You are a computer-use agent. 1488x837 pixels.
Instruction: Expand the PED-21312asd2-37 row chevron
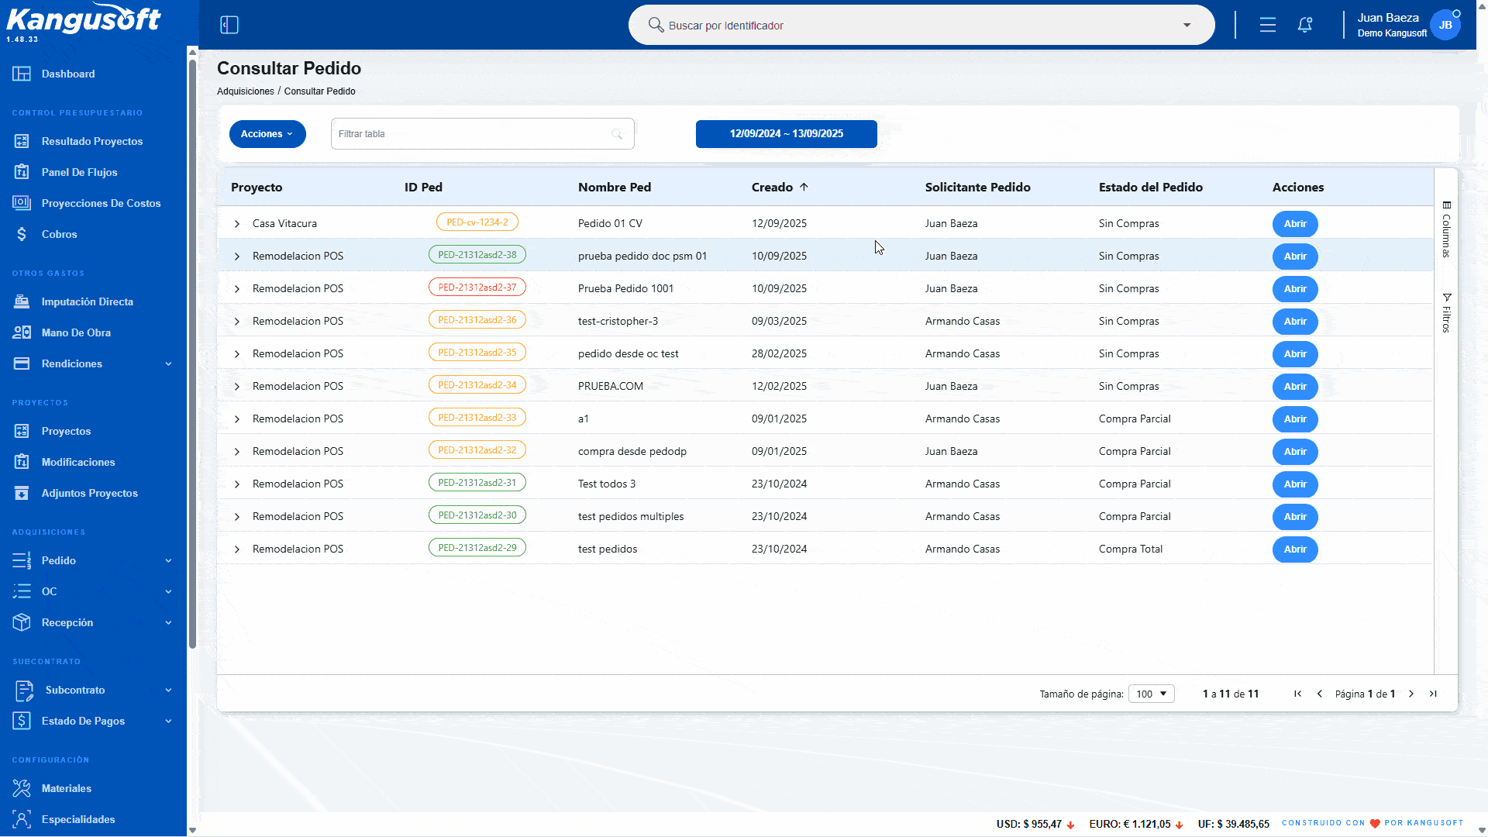coord(237,289)
